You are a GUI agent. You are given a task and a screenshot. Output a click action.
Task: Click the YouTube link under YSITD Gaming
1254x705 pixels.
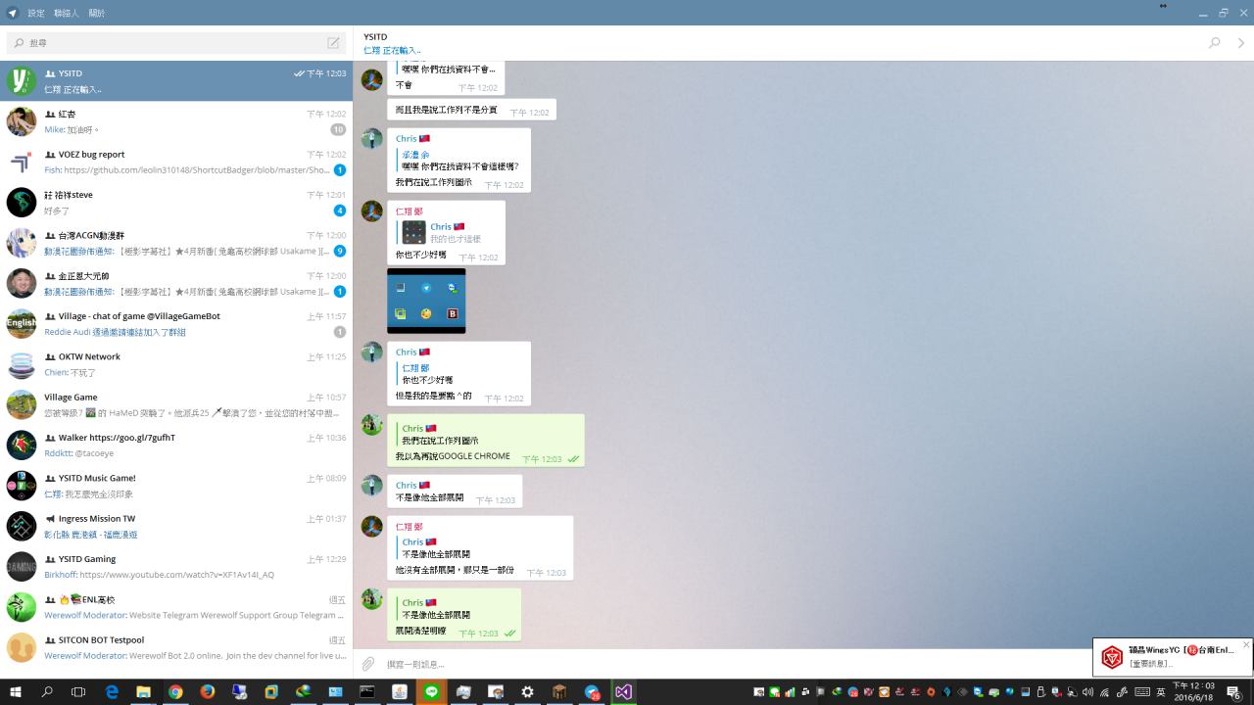tap(176, 575)
